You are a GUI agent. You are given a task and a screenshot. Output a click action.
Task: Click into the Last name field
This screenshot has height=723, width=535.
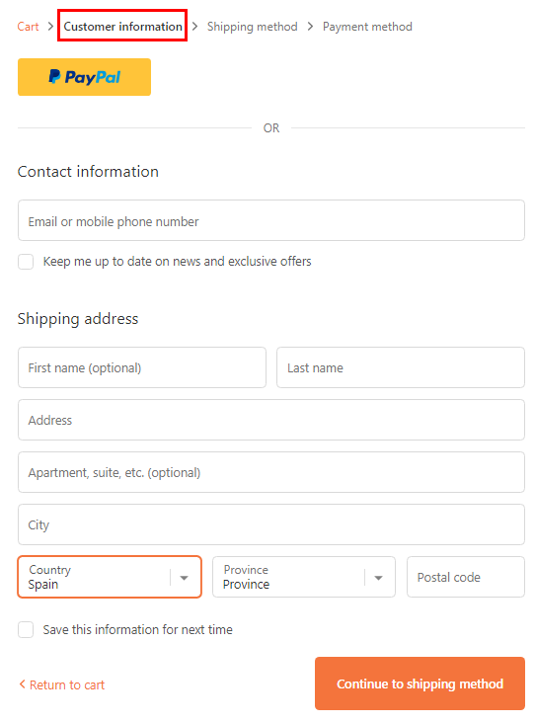point(401,367)
